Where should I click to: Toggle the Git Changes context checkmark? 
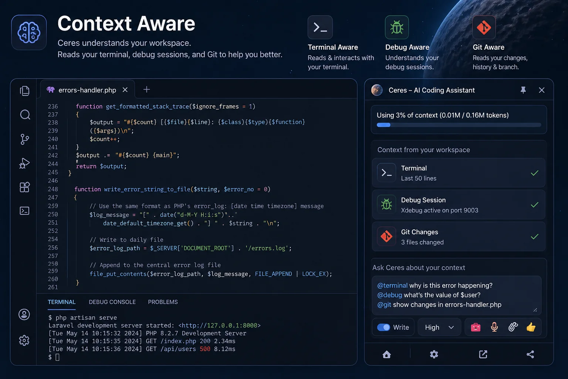coord(535,237)
